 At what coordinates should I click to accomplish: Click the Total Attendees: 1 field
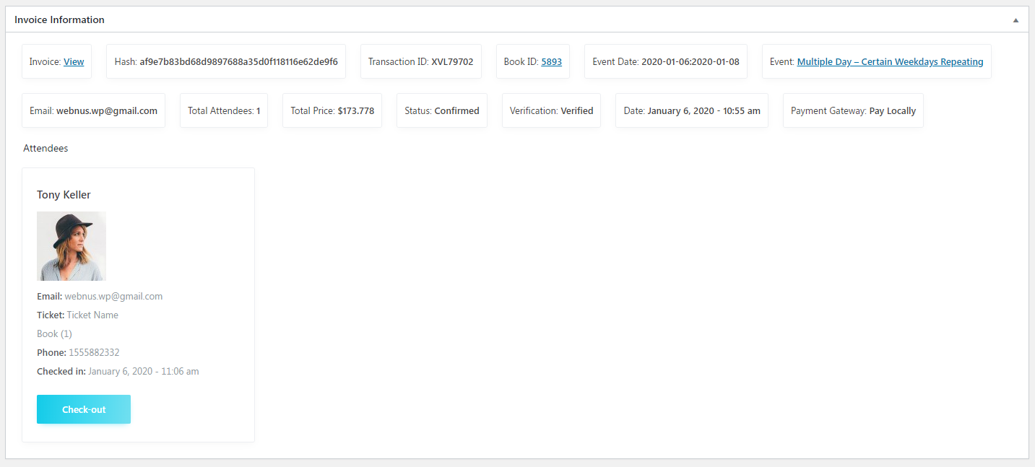pos(224,111)
